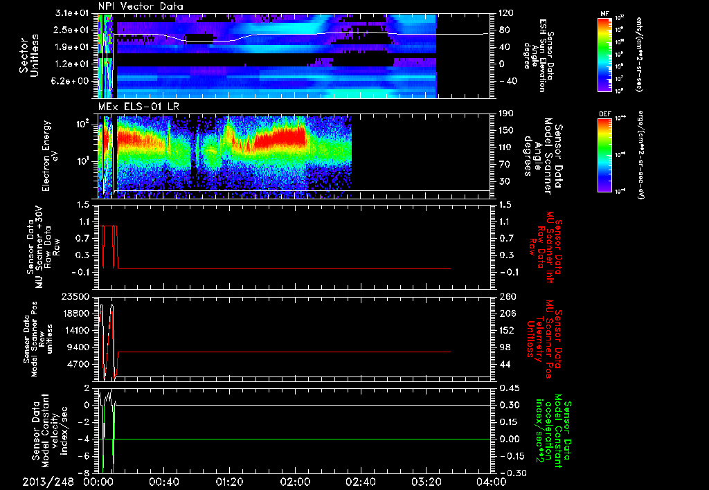Image resolution: width=709 pixels, height=490 pixels.
Task: Click the "206" telemetry tick value
Action: pyautogui.click(x=506, y=314)
